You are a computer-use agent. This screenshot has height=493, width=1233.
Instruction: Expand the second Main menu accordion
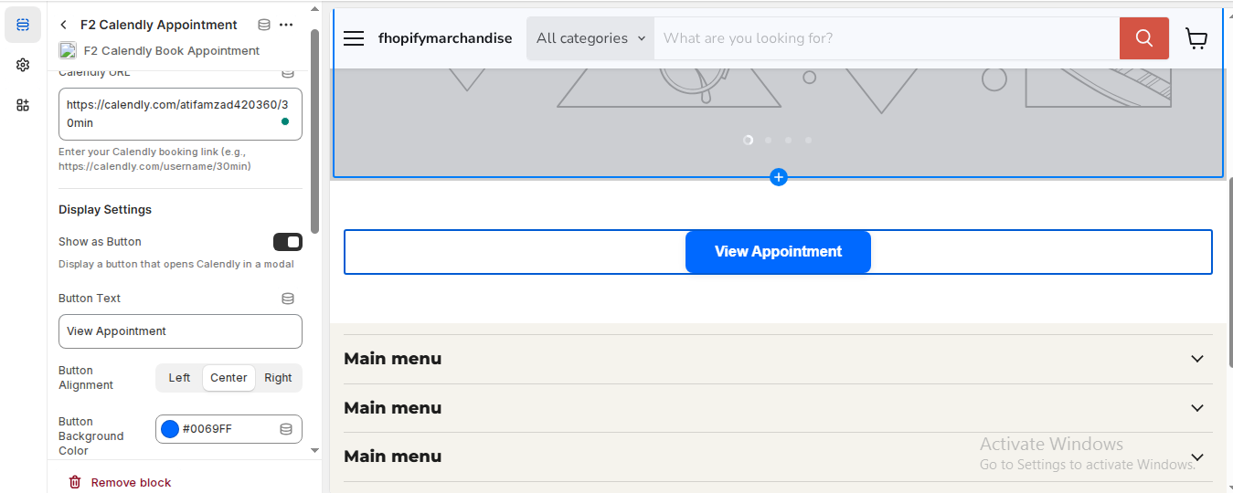pyautogui.click(x=1197, y=408)
